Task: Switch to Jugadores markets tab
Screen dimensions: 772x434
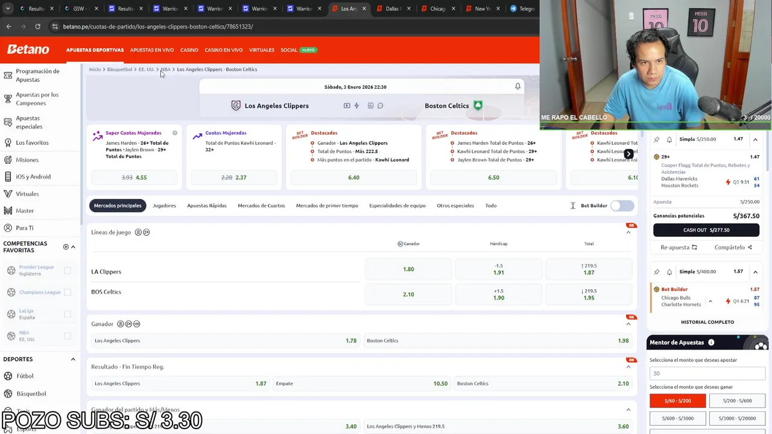Action: click(x=164, y=206)
